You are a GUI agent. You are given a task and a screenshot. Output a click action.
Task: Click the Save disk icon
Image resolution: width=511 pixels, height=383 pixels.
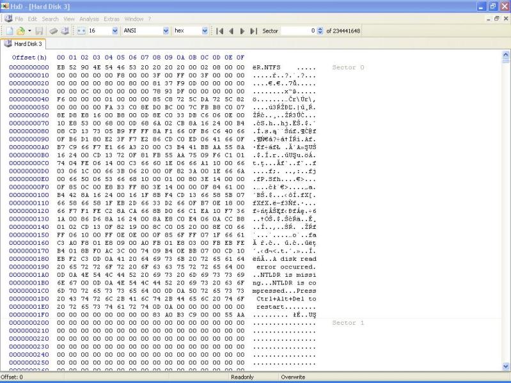[40, 31]
